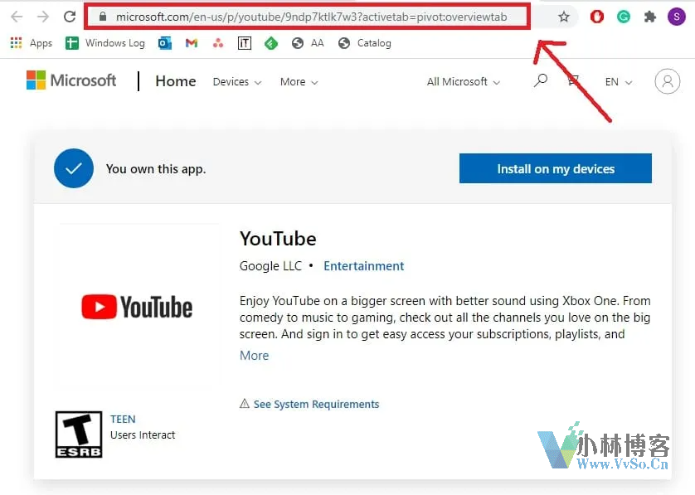Viewport: 695px width, 495px height.
Task: Open the Windows Log bookmark
Action: (x=105, y=43)
